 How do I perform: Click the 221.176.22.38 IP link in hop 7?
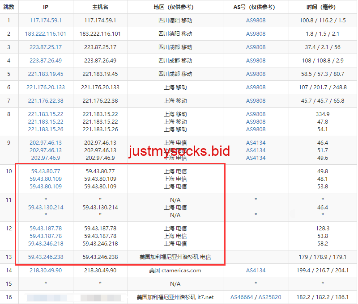point(46,101)
